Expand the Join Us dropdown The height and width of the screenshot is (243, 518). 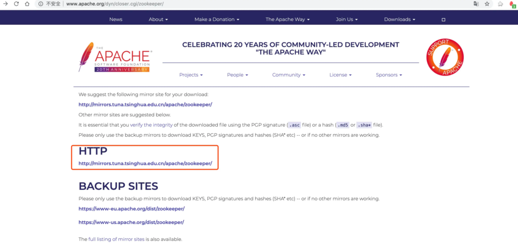click(347, 19)
